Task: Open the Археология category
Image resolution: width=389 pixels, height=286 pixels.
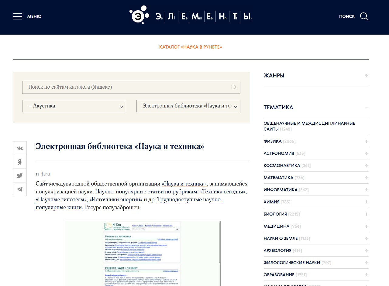Action: (277, 250)
